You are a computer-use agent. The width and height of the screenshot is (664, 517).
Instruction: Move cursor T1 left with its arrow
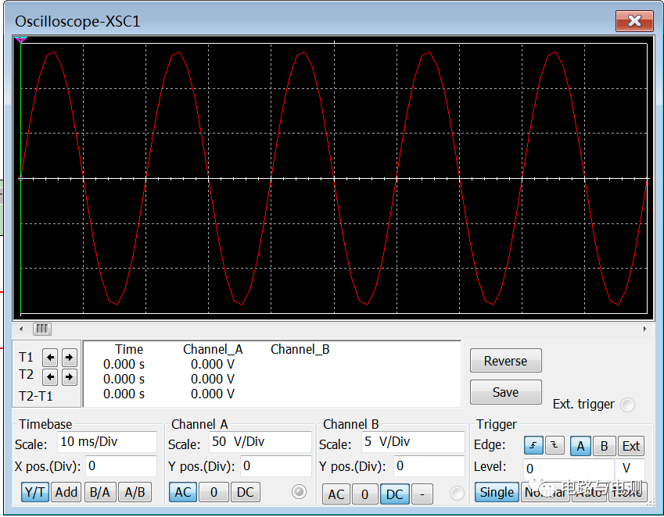(50, 358)
